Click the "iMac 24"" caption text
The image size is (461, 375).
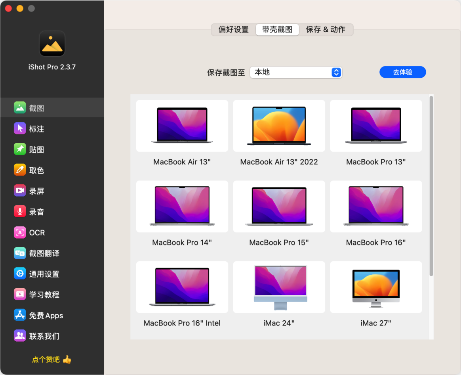(279, 323)
